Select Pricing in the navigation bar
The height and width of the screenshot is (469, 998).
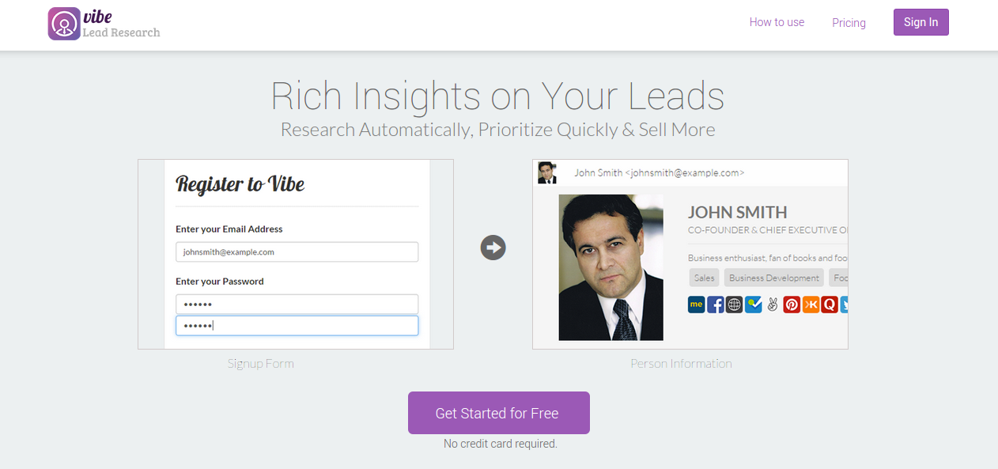coord(849,22)
